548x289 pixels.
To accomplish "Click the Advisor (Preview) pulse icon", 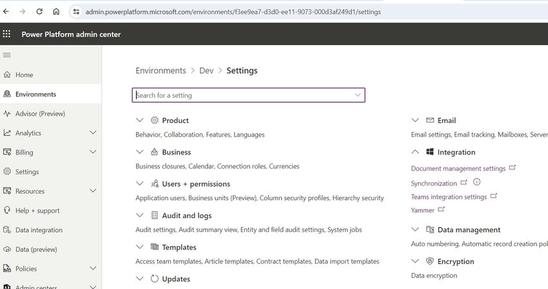I will (7, 113).
